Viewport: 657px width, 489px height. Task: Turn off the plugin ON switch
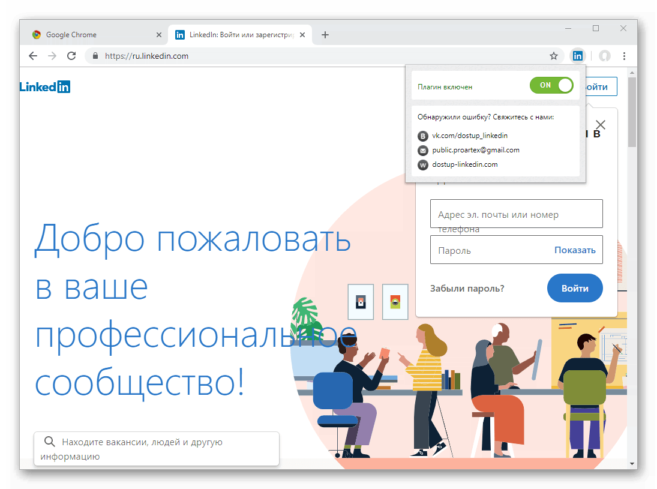coord(551,85)
